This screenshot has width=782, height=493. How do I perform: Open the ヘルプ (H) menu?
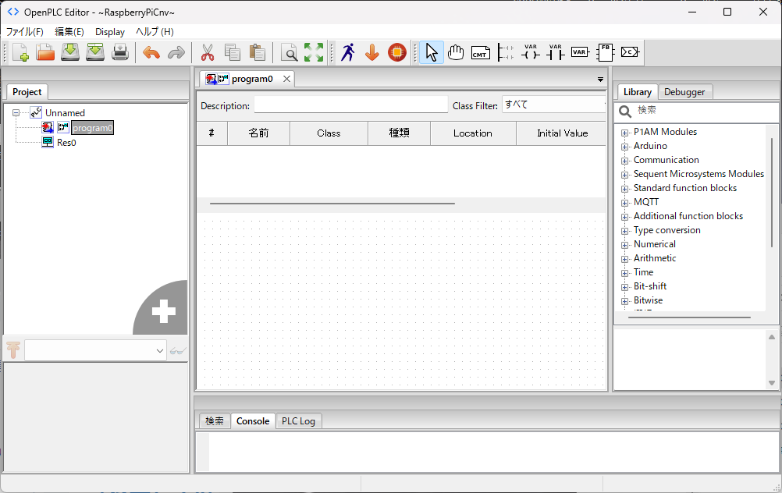(x=155, y=32)
